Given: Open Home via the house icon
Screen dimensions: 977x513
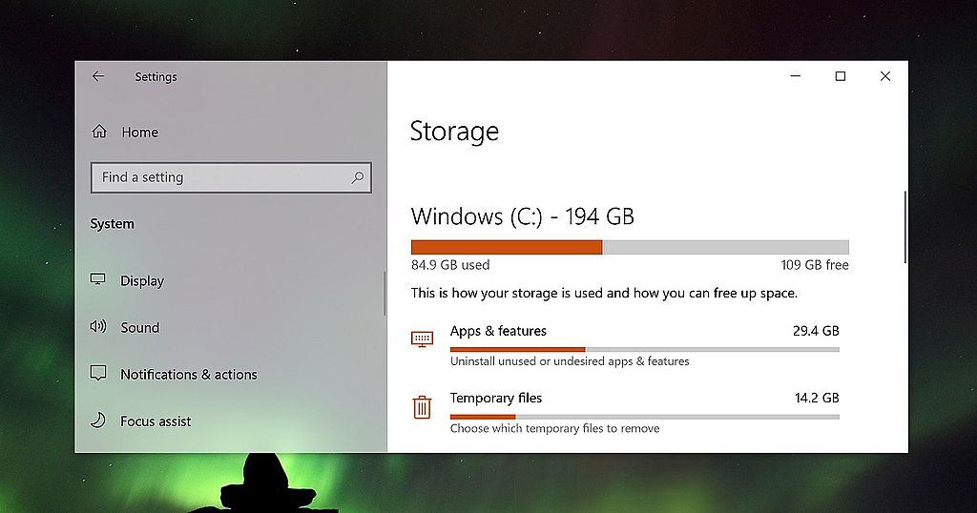Looking at the screenshot, I should click(99, 132).
